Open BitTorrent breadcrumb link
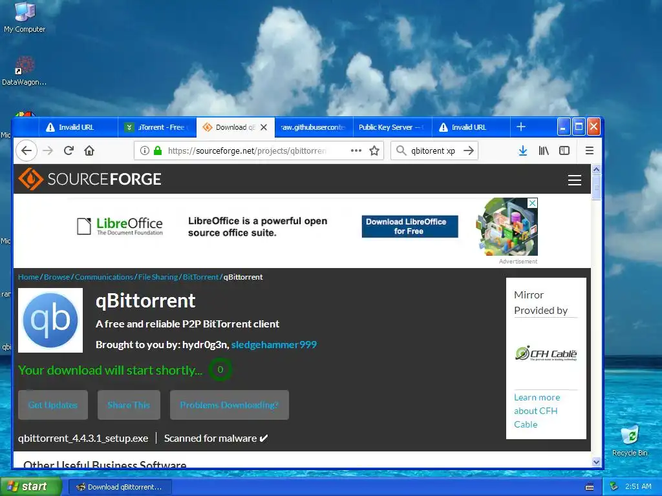This screenshot has width=662, height=496. point(200,277)
